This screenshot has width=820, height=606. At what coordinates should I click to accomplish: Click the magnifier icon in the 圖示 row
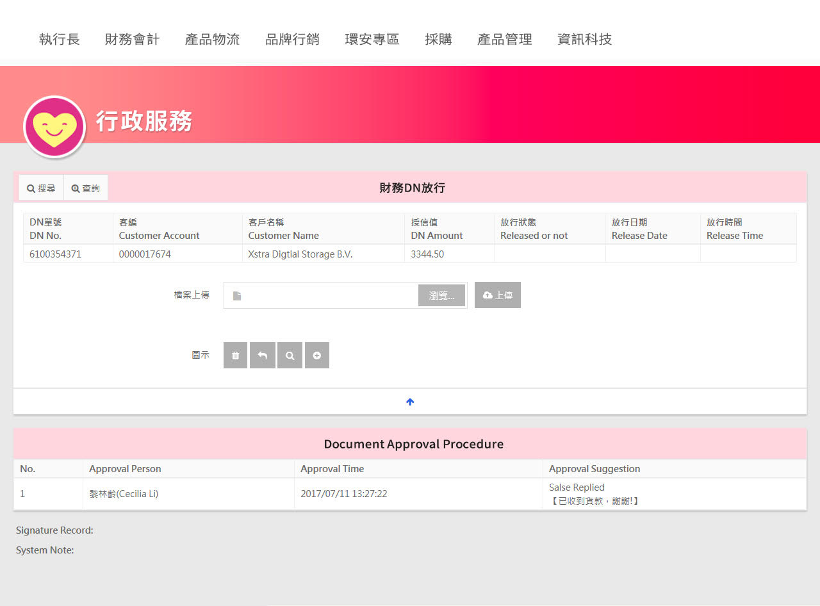(x=290, y=356)
